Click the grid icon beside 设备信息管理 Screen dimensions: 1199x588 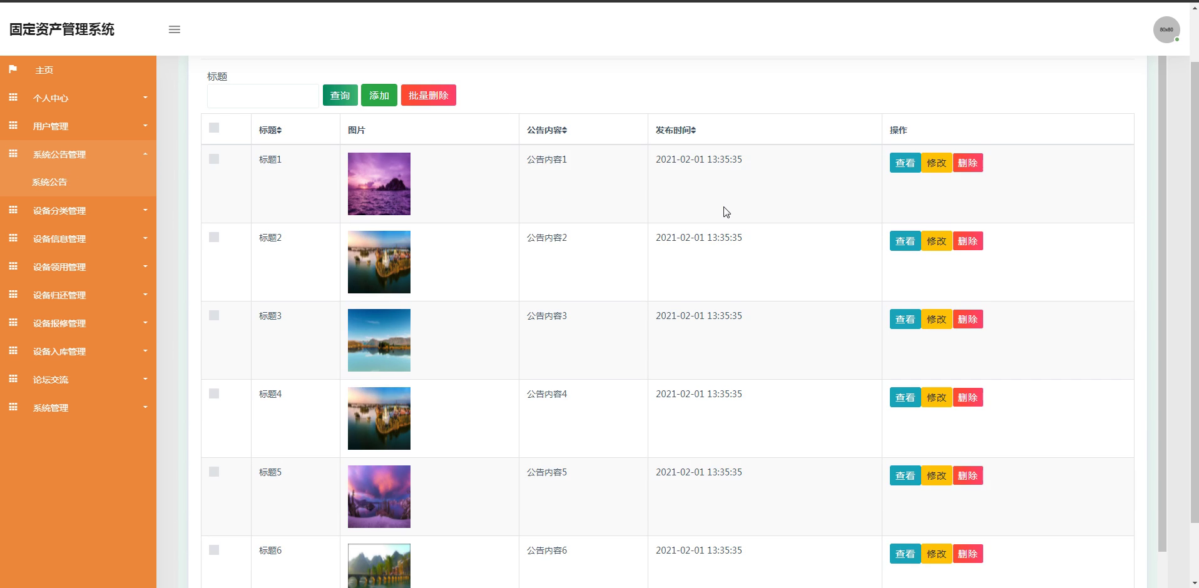point(13,238)
